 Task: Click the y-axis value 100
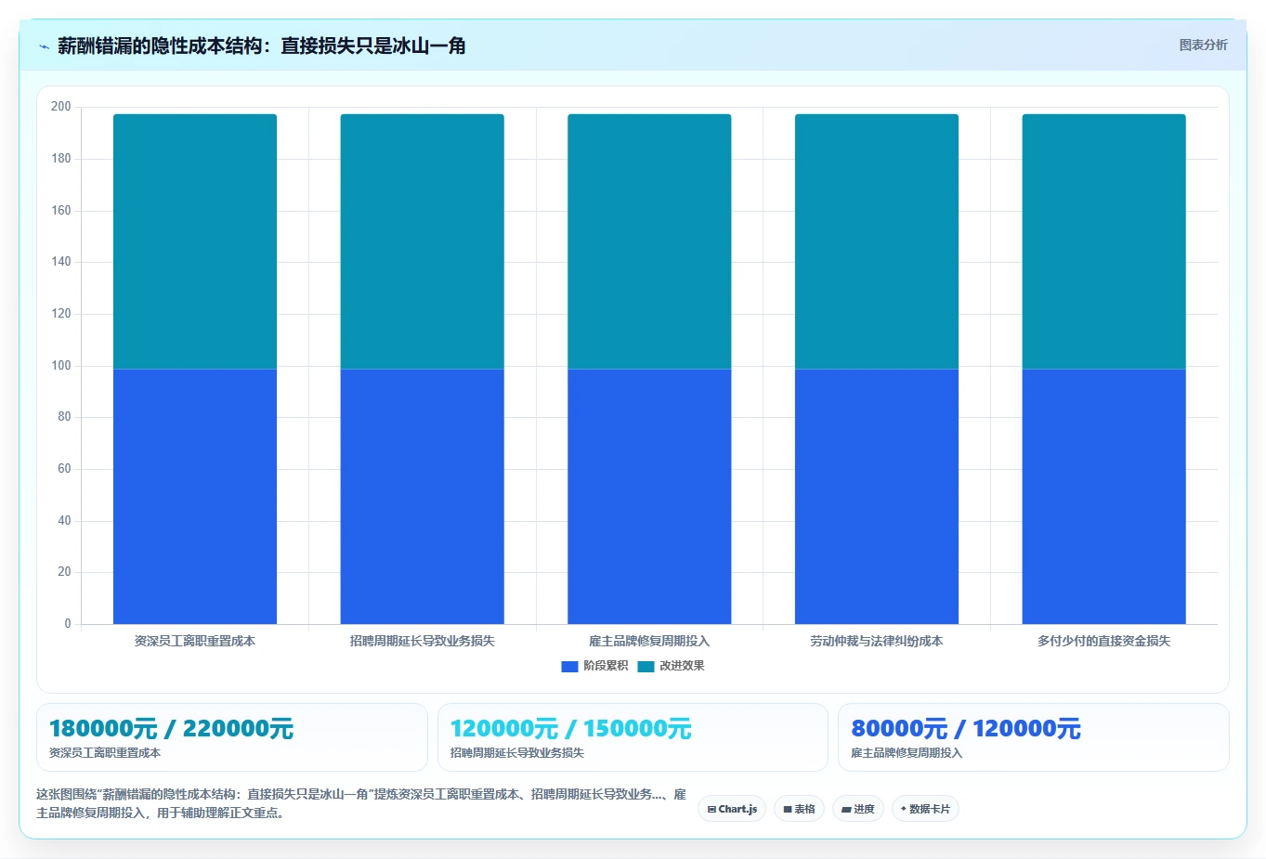pos(61,366)
